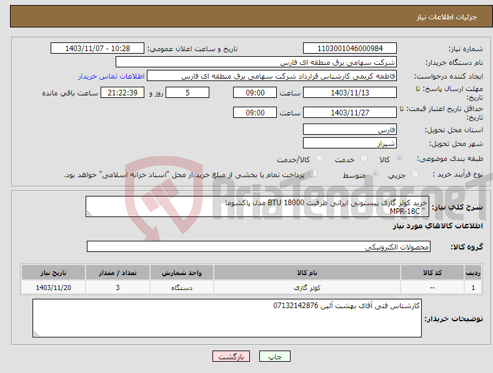This screenshot has height=373, width=493.
Task: Click the response deadline time 09:00 field
Action: click(x=255, y=92)
